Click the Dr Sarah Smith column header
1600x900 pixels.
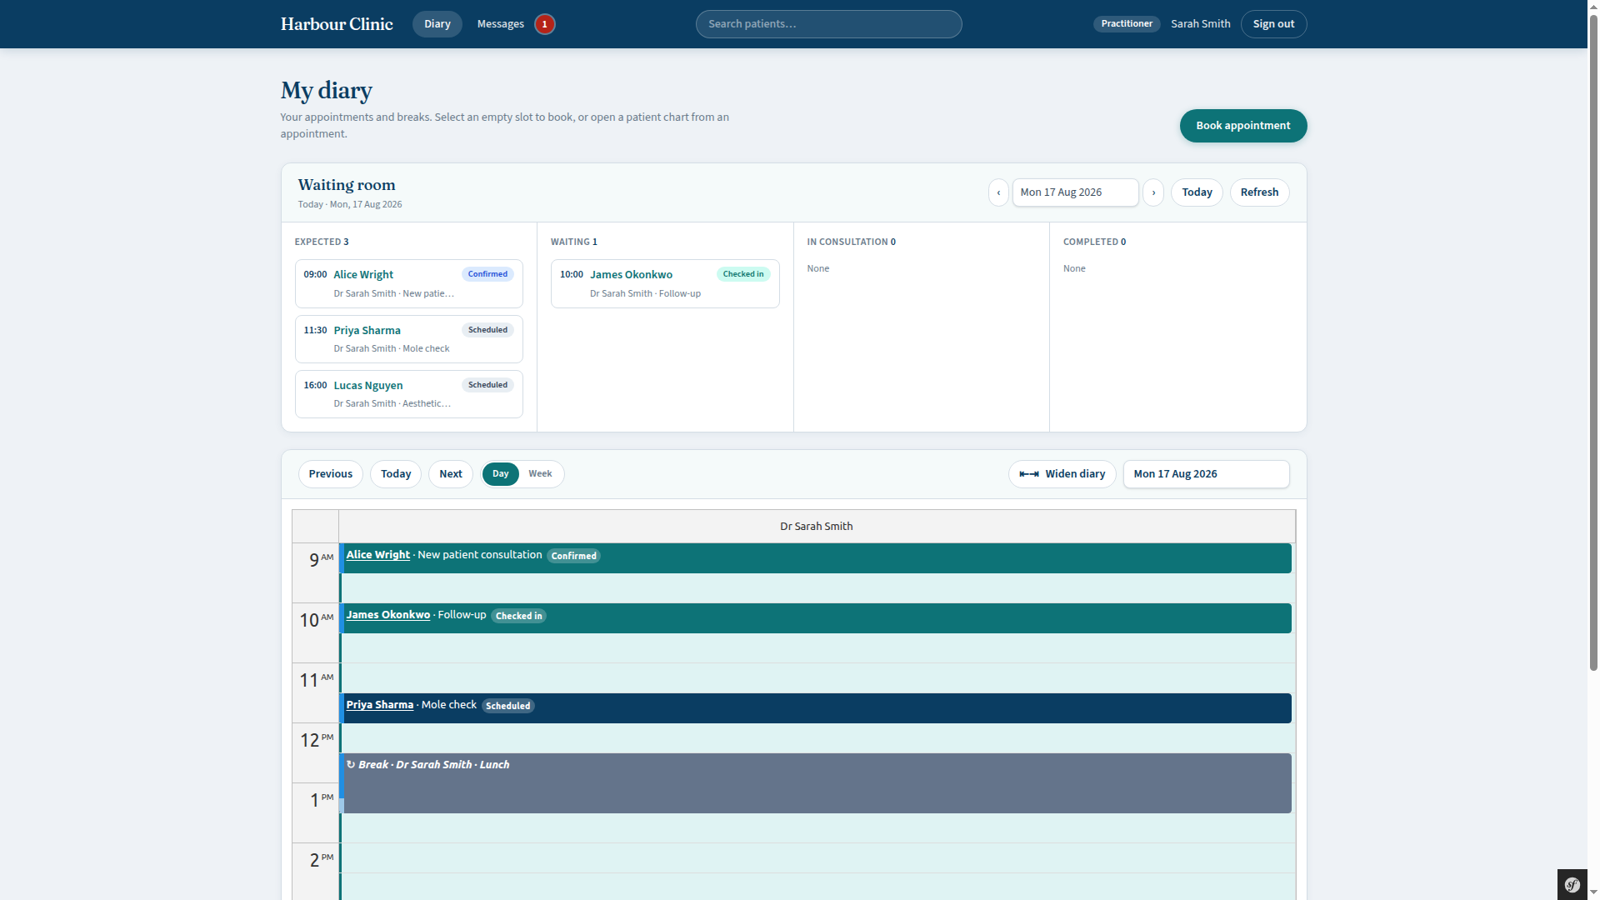816,527
